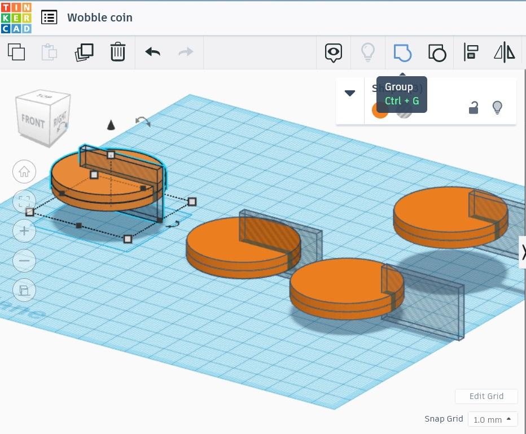Select the orange Solid color swatch
526x434 pixels.
click(380, 111)
